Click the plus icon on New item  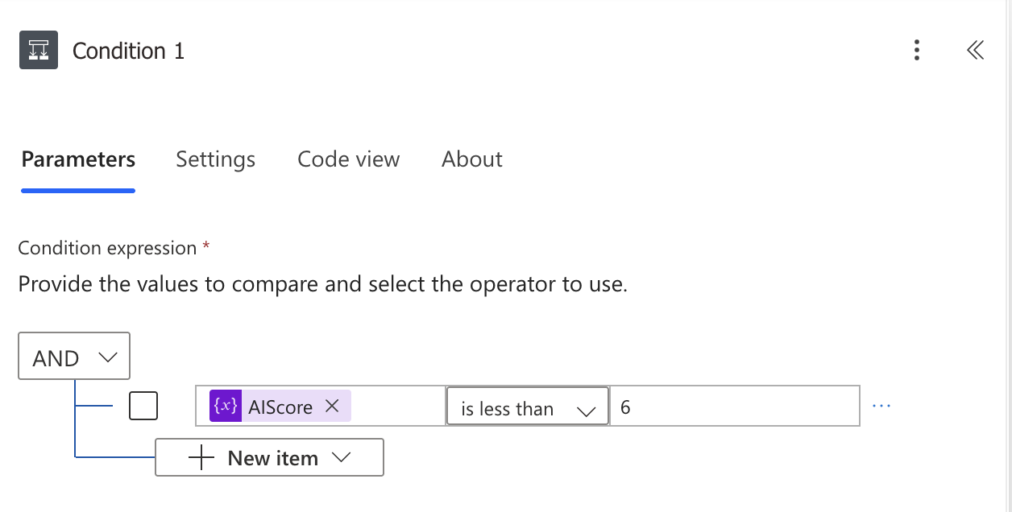tap(201, 458)
